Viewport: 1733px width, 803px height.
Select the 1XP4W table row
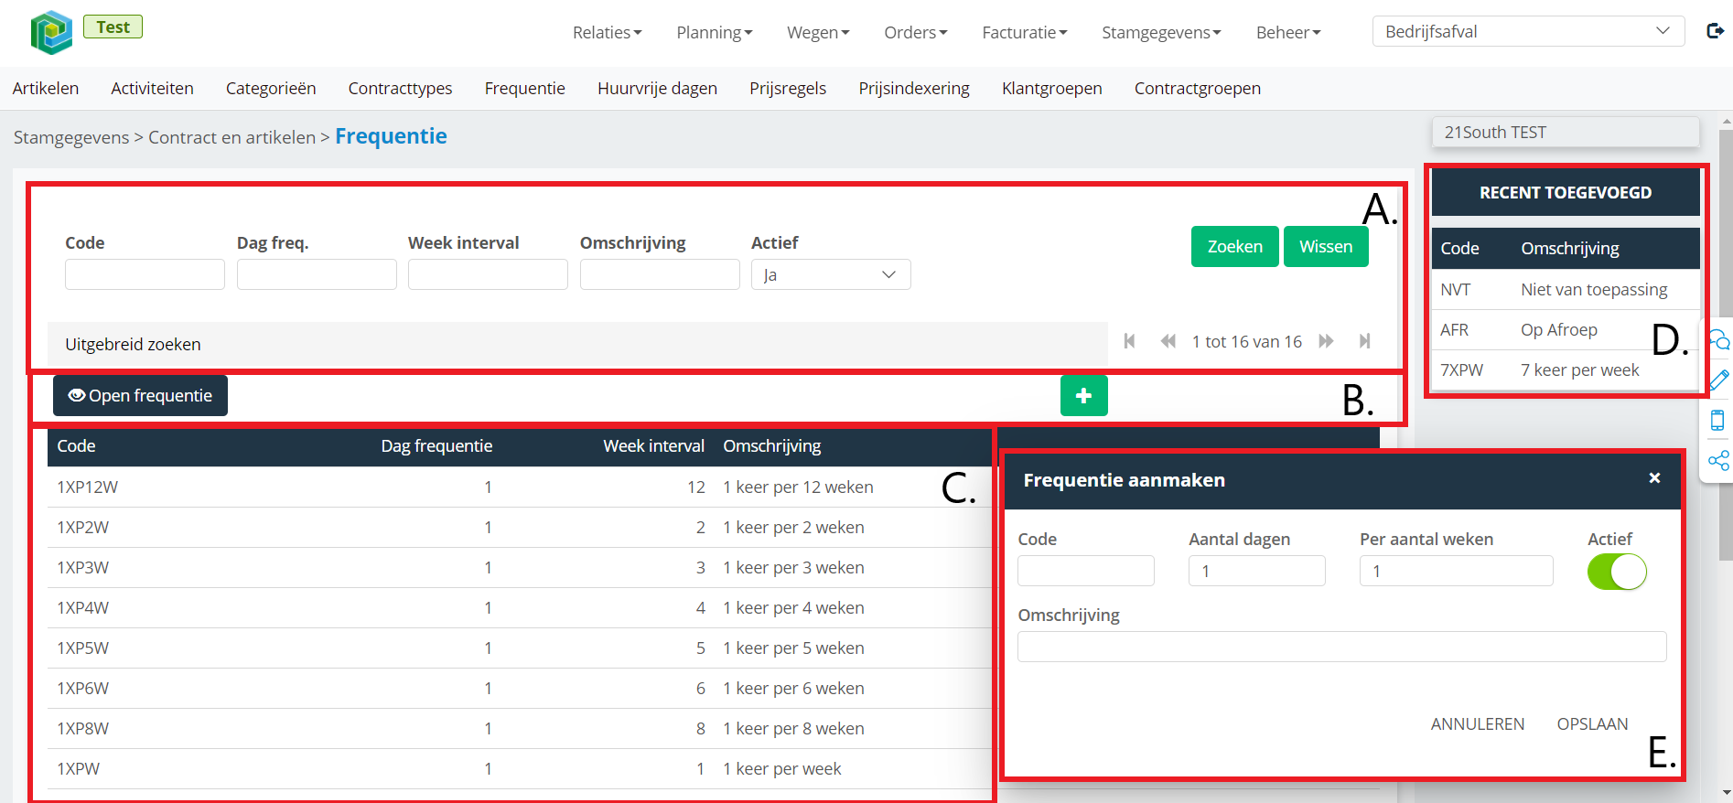coord(520,608)
